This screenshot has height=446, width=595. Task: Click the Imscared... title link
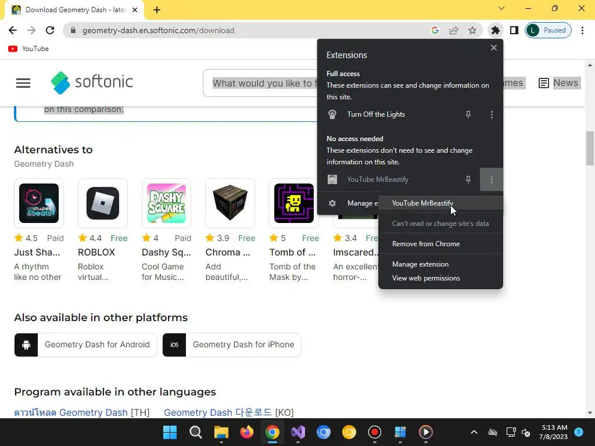click(356, 252)
